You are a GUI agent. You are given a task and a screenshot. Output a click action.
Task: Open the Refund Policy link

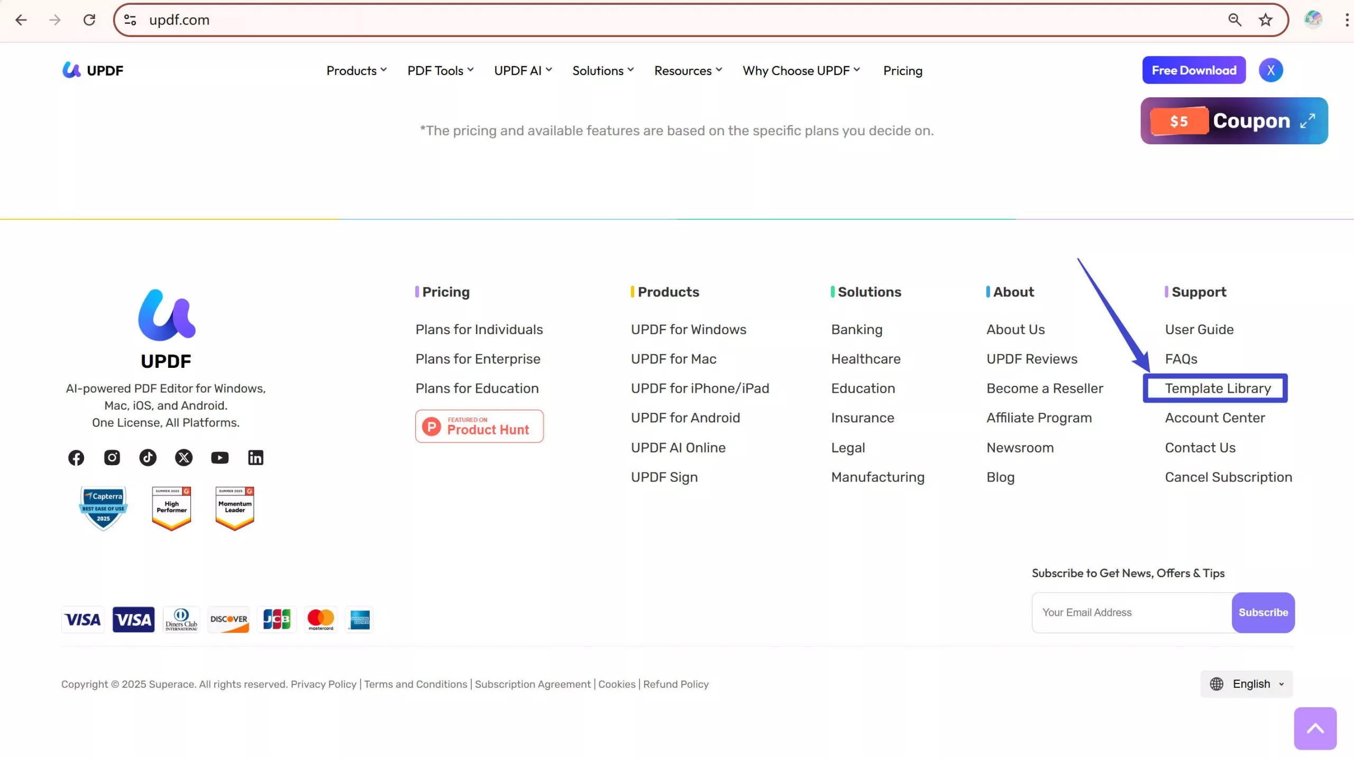[675, 684]
